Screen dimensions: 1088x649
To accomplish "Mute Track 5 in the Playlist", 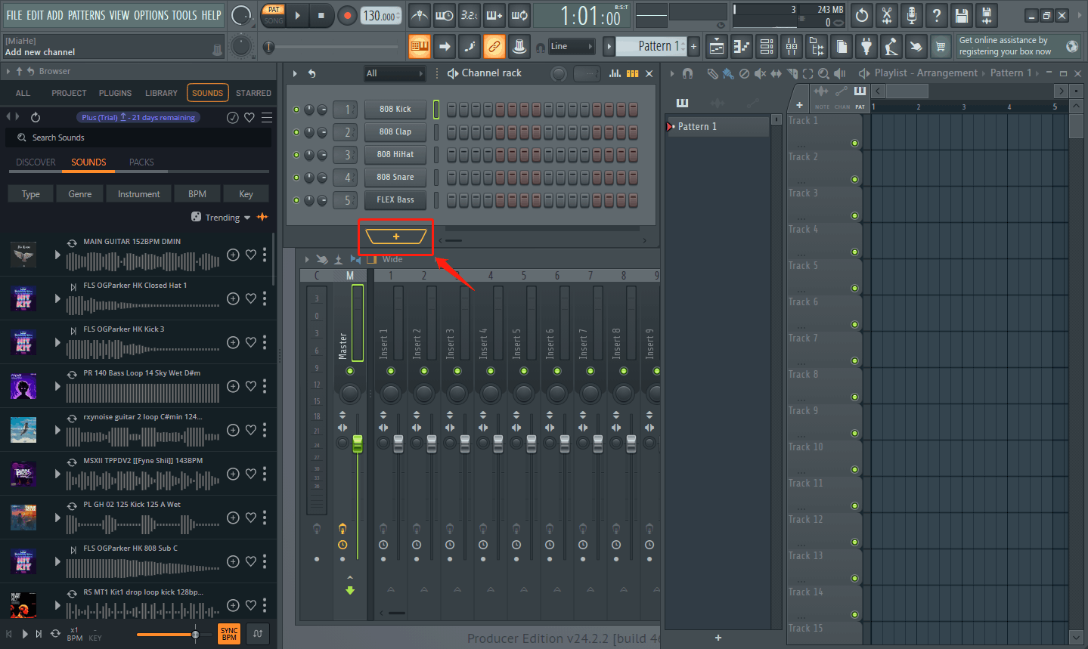I will click(854, 288).
